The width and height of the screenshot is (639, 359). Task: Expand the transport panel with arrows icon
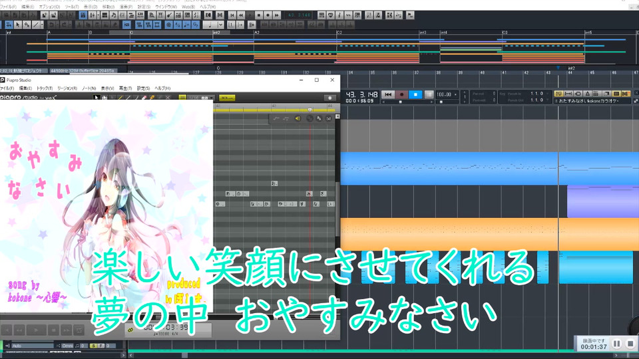[x=635, y=101]
